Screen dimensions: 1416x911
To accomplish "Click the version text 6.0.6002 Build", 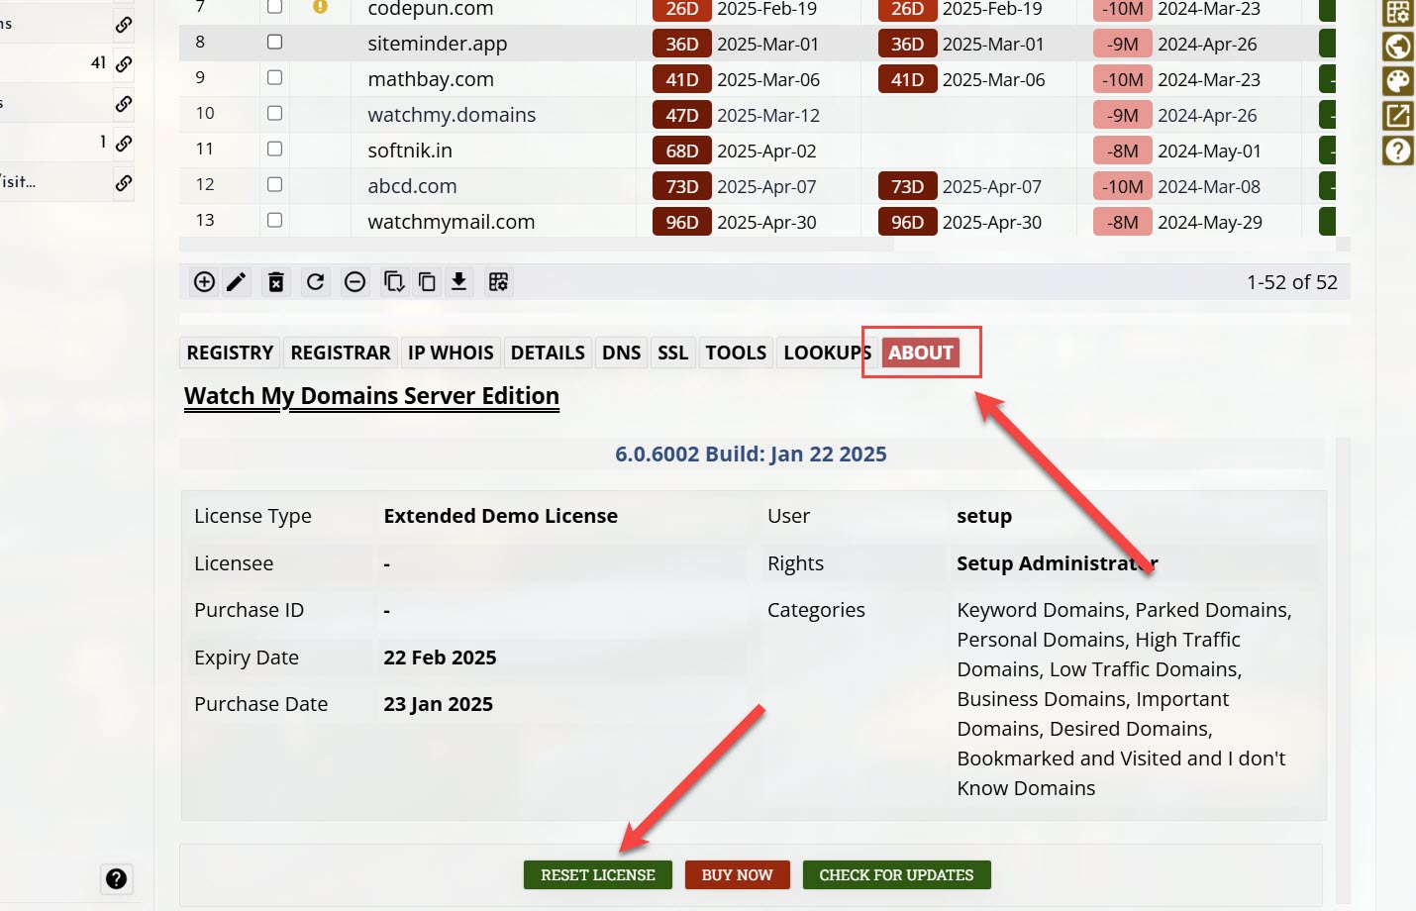I will point(751,454).
